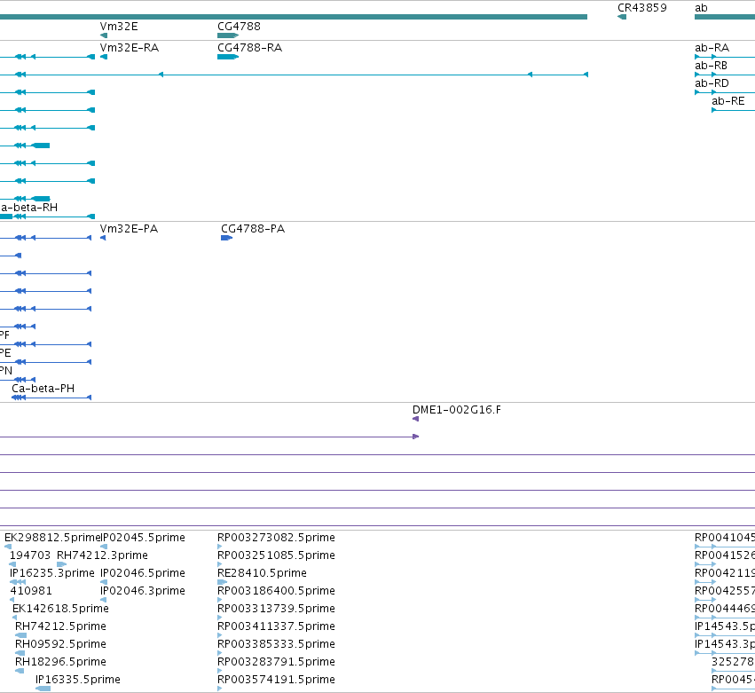This screenshot has width=755, height=693.
Task: Select the RP003411337.5prime EST label
Action: point(277,626)
